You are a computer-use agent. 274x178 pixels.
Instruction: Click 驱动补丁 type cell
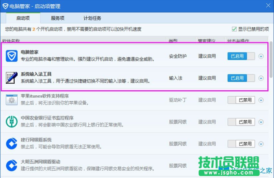(178, 100)
